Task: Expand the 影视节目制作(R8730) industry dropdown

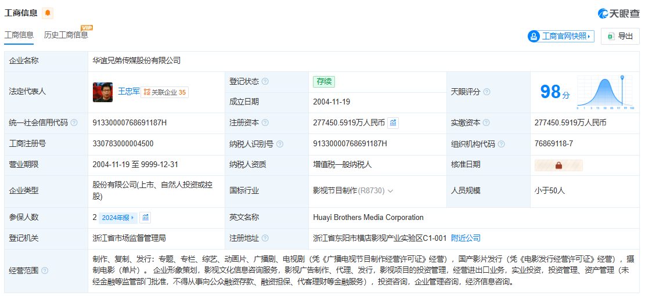Action: point(390,191)
